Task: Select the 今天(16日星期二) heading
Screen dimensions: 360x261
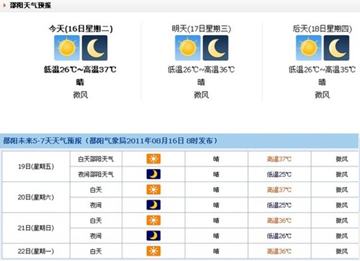Action: (x=80, y=29)
